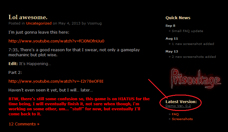
Task: Open the first YouTube video link
Action: tap(57, 41)
